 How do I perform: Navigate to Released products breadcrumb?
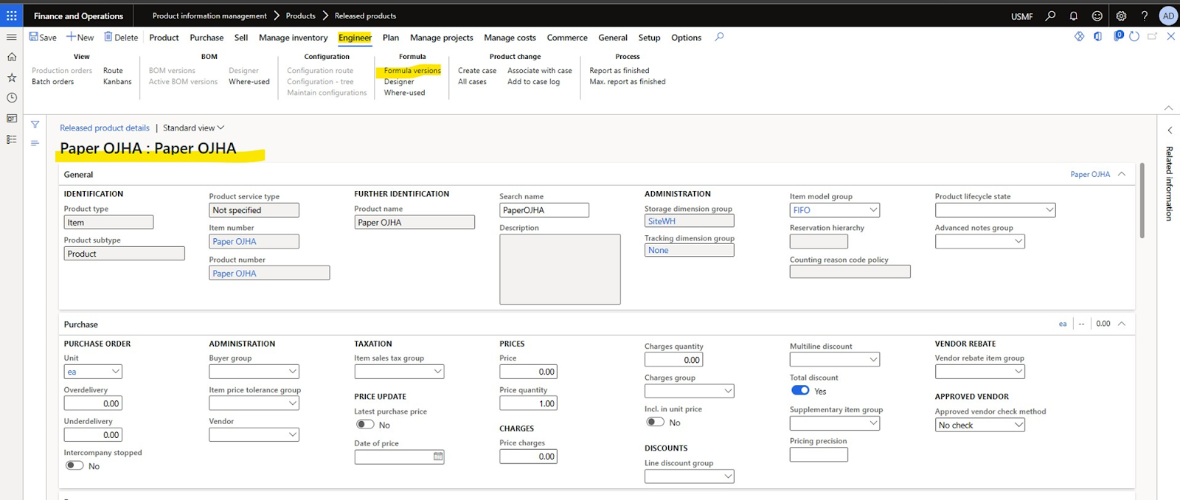click(x=365, y=15)
